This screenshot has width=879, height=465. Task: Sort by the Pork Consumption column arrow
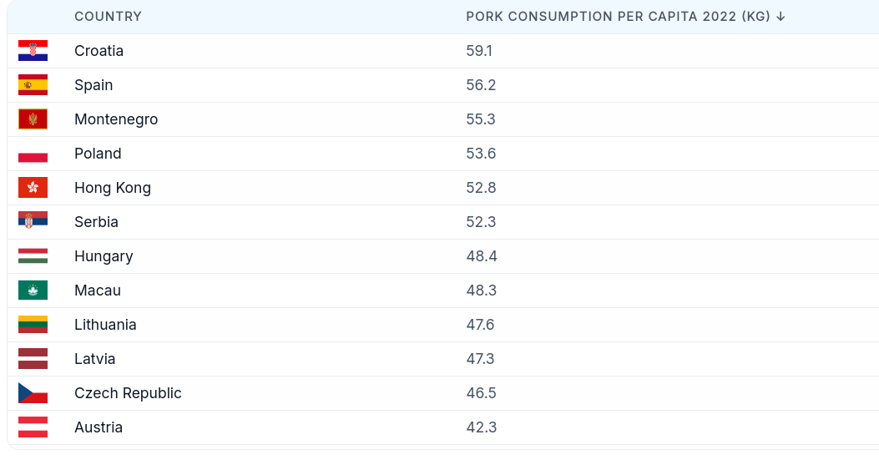780,17
